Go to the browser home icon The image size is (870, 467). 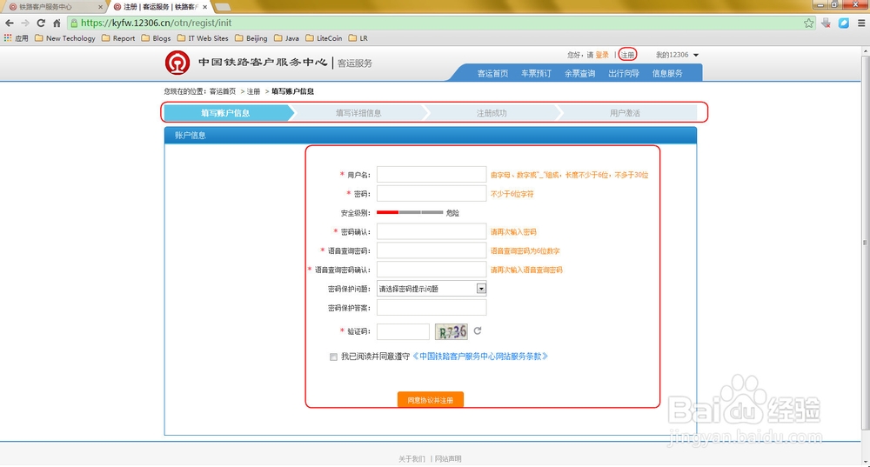(57, 23)
